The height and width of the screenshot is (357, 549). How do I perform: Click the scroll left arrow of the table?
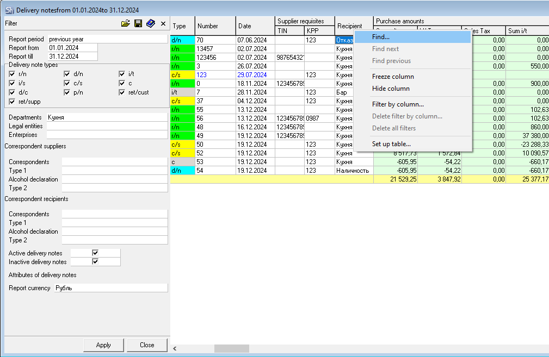175,348
